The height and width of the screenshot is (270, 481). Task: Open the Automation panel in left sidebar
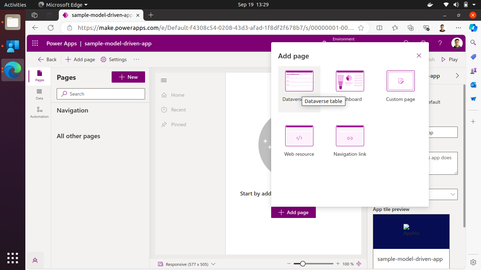pyautogui.click(x=39, y=112)
